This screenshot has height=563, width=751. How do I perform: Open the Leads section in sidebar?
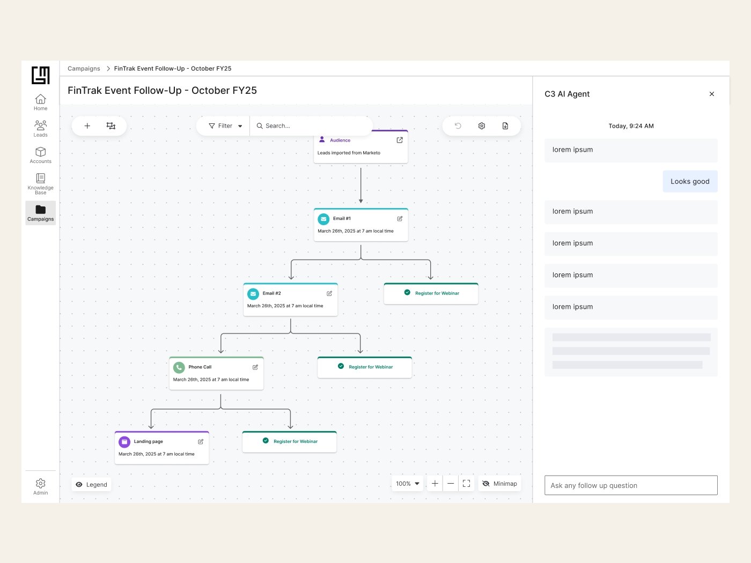(41, 129)
